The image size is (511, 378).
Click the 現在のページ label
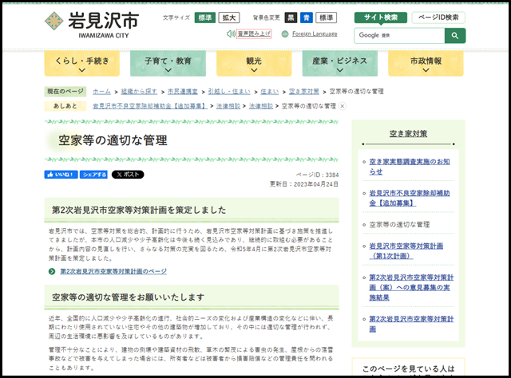click(x=65, y=92)
